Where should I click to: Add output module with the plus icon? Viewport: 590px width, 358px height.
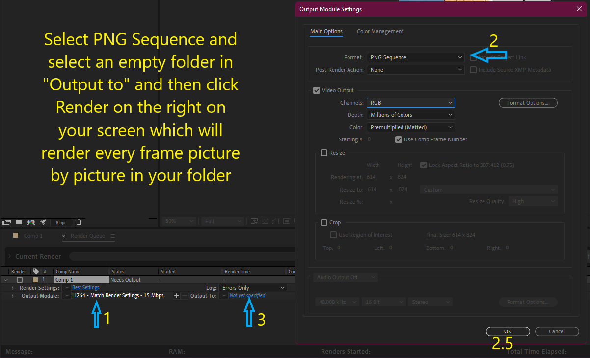(x=177, y=296)
